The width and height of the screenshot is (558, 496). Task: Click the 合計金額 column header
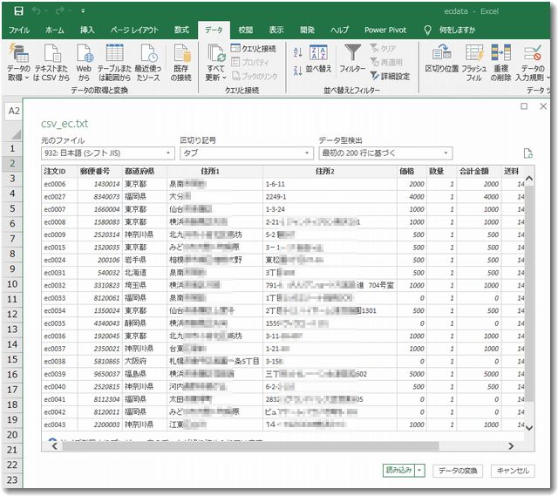pos(480,171)
